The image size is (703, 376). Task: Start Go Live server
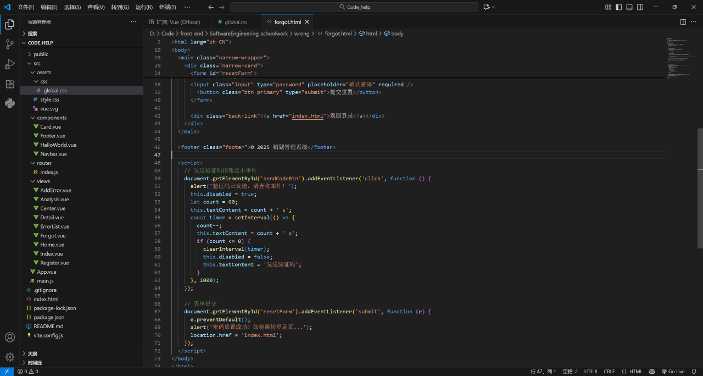(673, 372)
